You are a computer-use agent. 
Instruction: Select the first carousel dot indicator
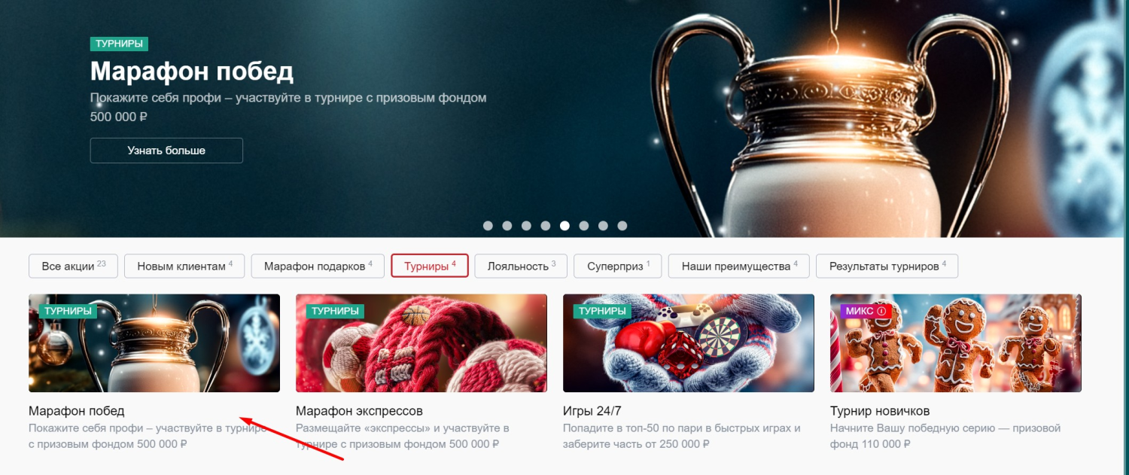(488, 225)
